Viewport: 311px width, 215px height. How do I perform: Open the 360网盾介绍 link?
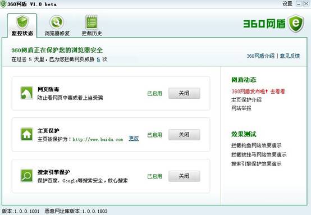pyautogui.click(x=260, y=56)
